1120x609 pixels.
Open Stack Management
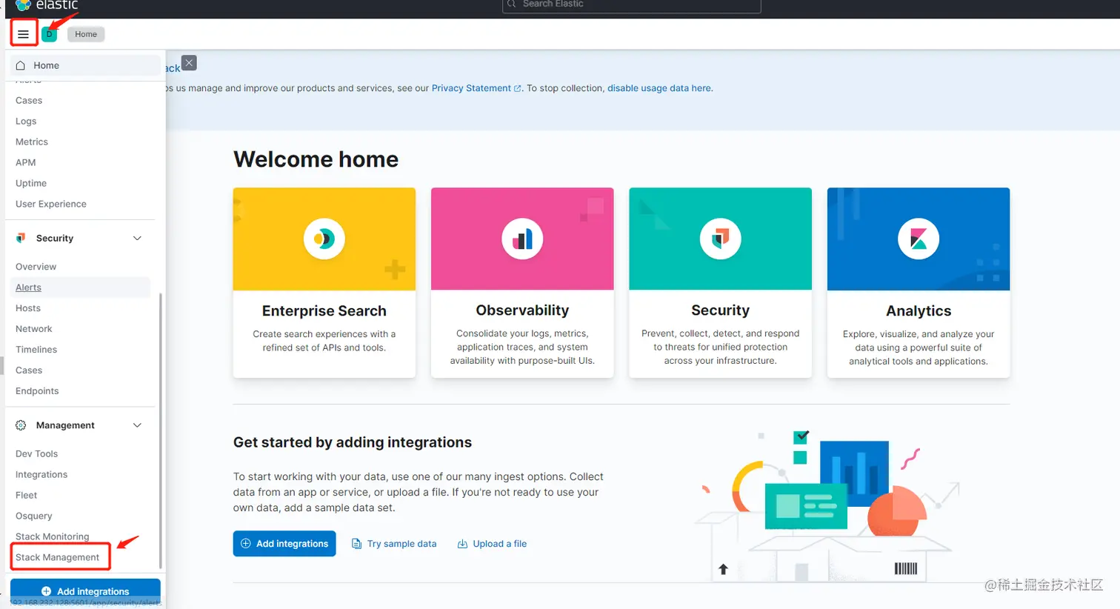(x=57, y=557)
